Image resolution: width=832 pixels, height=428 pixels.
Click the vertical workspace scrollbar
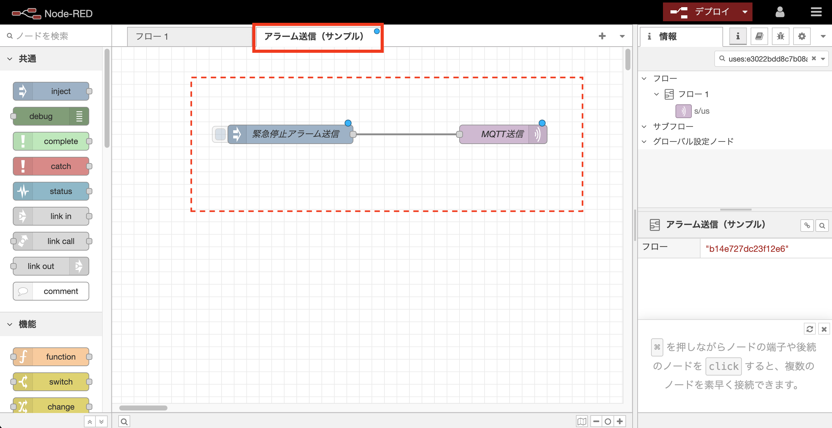click(628, 59)
